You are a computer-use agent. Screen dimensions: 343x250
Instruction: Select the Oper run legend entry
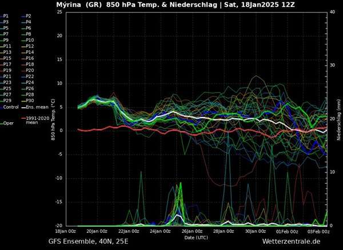pos(8,123)
